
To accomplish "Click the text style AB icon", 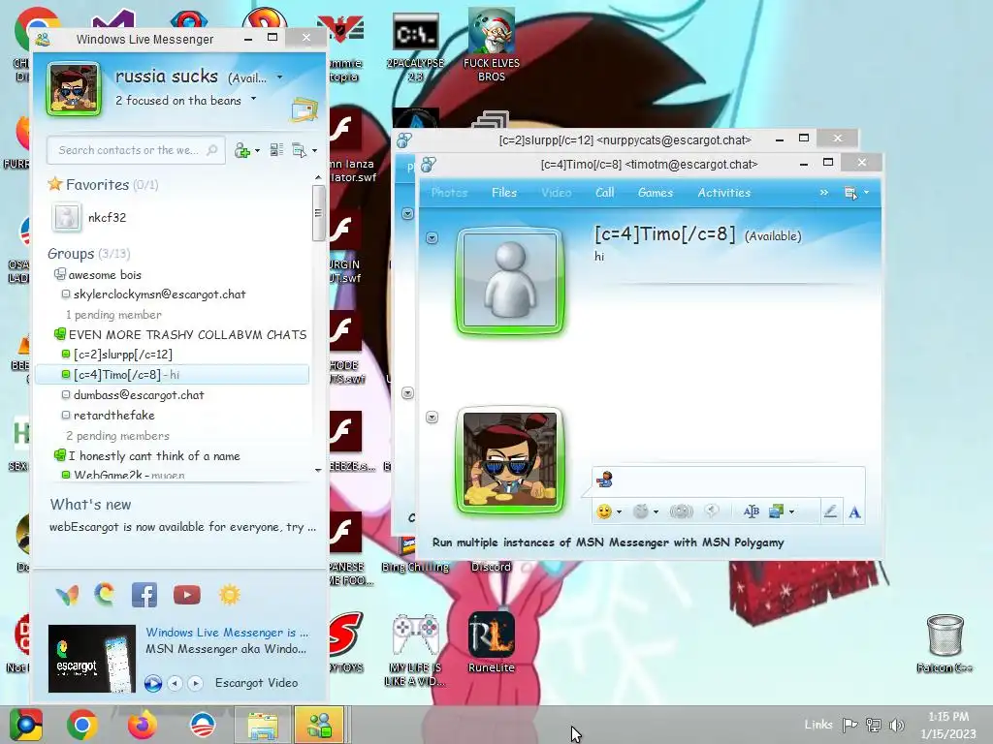I will pos(752,511).
